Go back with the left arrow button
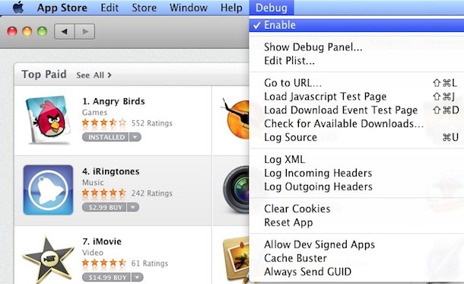 click(x=65, y=31)
